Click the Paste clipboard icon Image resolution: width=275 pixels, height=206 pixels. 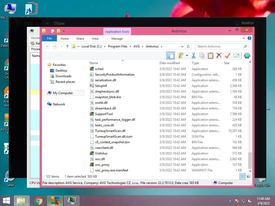pyautogui.click(x=210, y=56)
